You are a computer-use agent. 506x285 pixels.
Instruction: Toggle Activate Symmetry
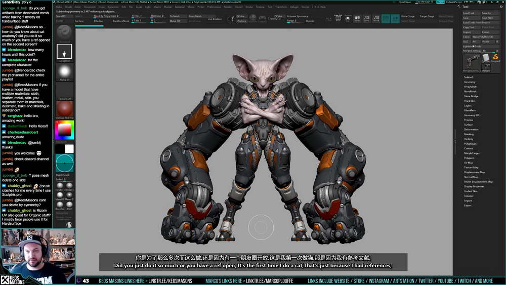click(297, 16)
